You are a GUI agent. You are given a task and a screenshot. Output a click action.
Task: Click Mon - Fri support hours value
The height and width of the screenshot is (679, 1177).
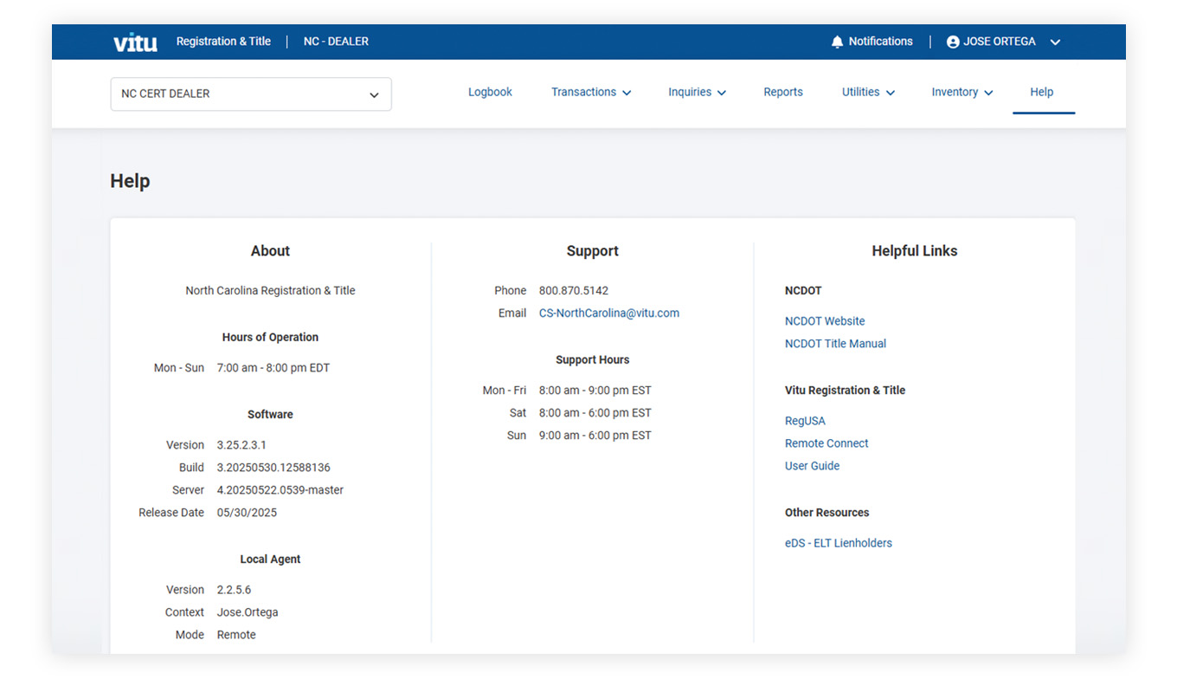point(595,391)
